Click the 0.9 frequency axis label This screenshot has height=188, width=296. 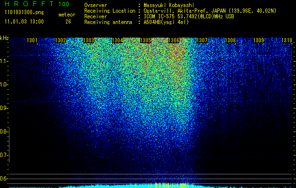4,108
